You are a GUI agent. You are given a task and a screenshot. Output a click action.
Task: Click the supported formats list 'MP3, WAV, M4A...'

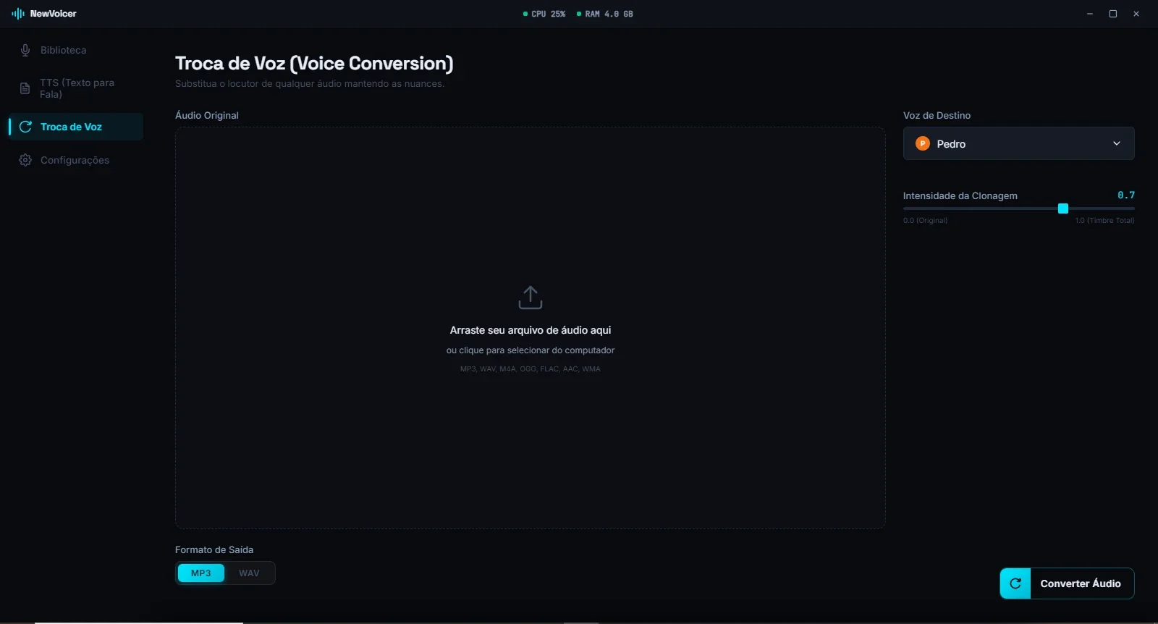tap(531, 369)
